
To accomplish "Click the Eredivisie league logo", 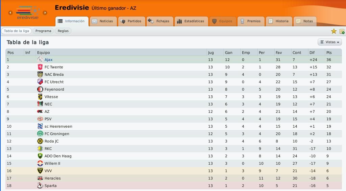I will tap(28, 12).
